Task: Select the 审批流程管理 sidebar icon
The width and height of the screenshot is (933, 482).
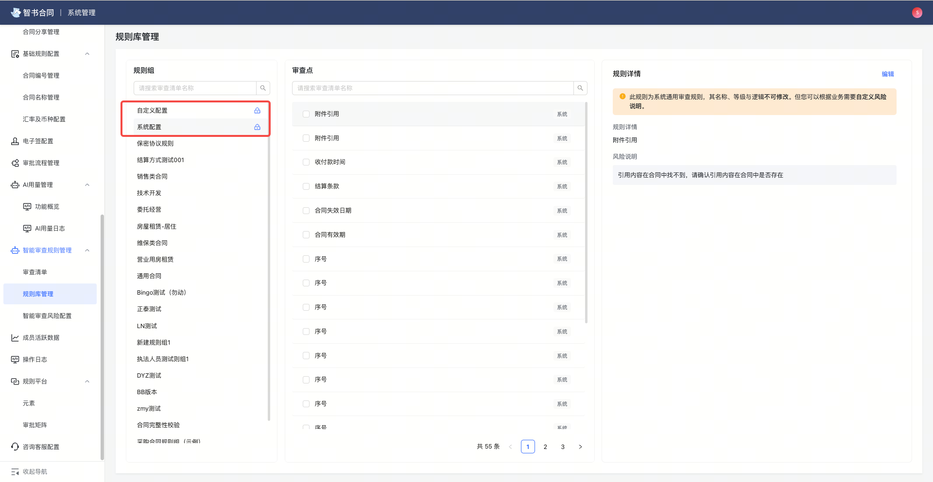Action: 15,163
